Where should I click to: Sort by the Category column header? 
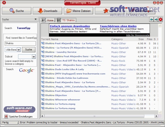117,39
